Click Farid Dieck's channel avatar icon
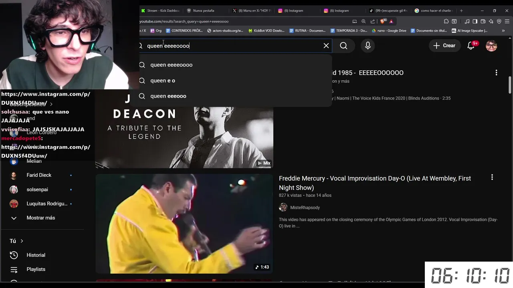 coord(14,175)
